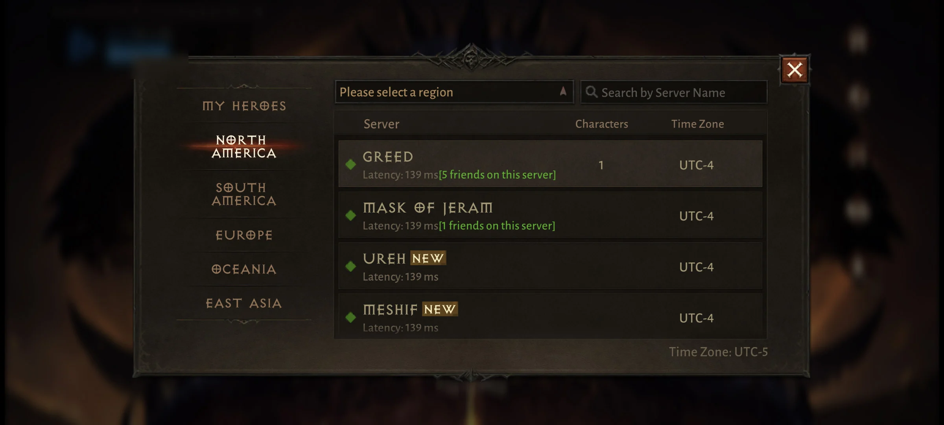Click My Heroes navigation item
This screenshot has width=944, height=425.
pyautogui.click(x=244, y=105)
